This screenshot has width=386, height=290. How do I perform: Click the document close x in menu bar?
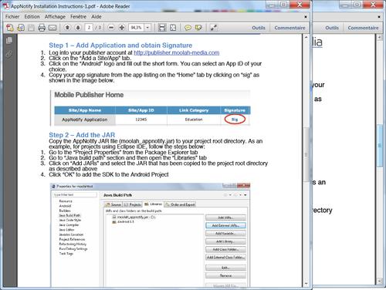306,17
